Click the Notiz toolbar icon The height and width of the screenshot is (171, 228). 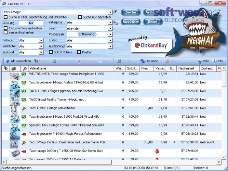(x=100, y=61)
